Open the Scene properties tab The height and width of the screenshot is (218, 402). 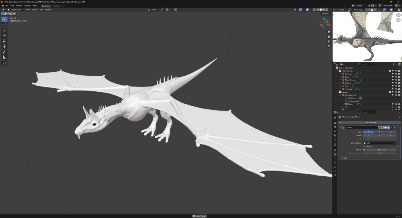coord(335,135)
